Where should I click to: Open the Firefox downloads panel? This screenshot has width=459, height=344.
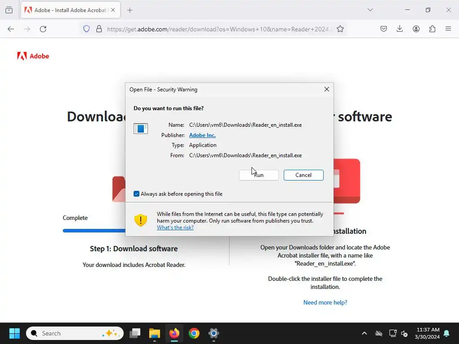pos(399,29)
